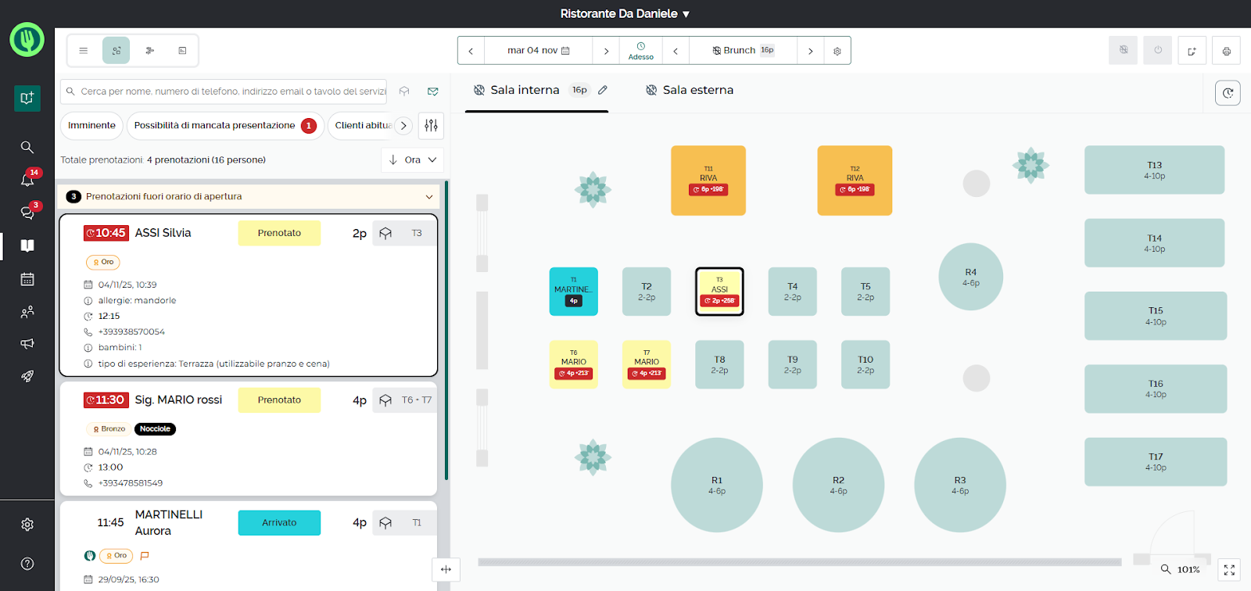This screenshot has height=591, width=1251.
Task: Click the print icon top right
Action: tap(1226, 51)
